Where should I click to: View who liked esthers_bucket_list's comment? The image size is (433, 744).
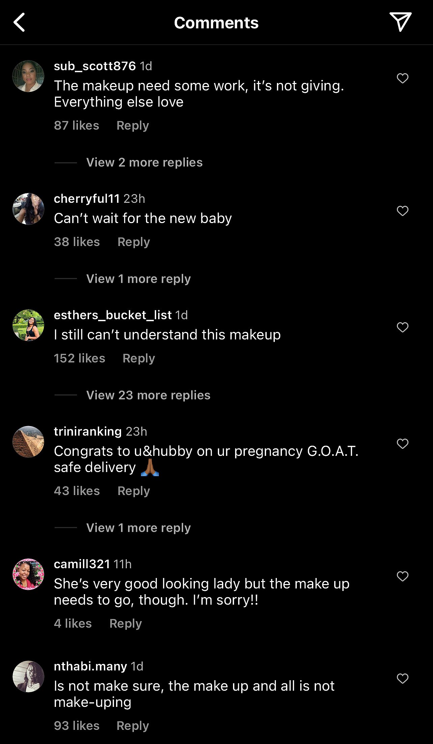[79, 358]
